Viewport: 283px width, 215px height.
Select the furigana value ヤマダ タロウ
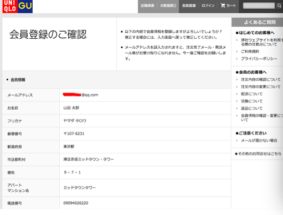tap(75, 121)
